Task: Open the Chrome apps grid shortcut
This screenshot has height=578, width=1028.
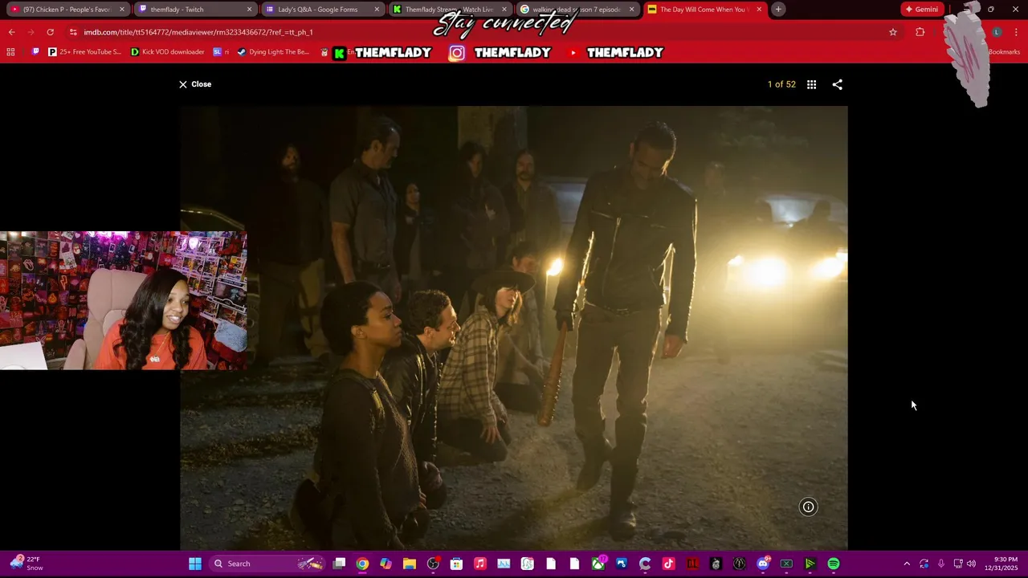Action: pos(10,52)
